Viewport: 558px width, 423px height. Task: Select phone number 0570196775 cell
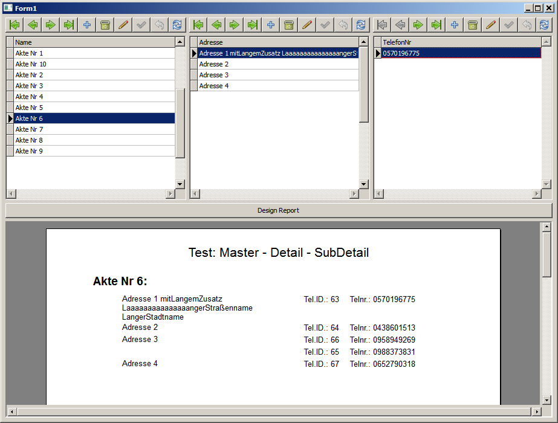(461, 53)
